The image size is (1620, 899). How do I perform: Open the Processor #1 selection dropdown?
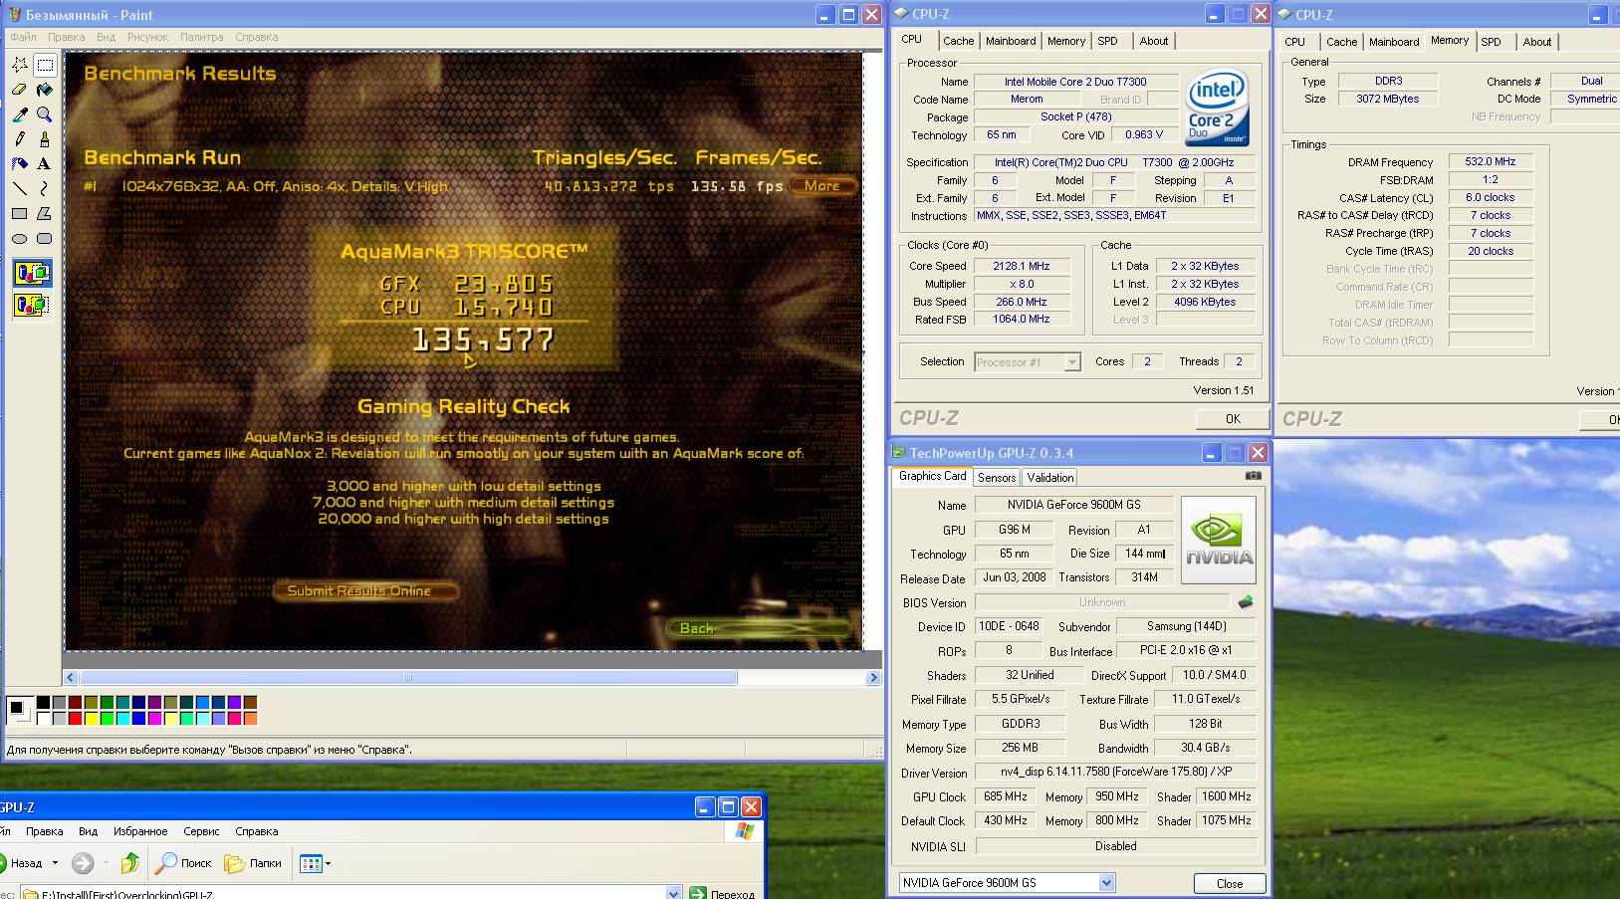[1072, 362]
